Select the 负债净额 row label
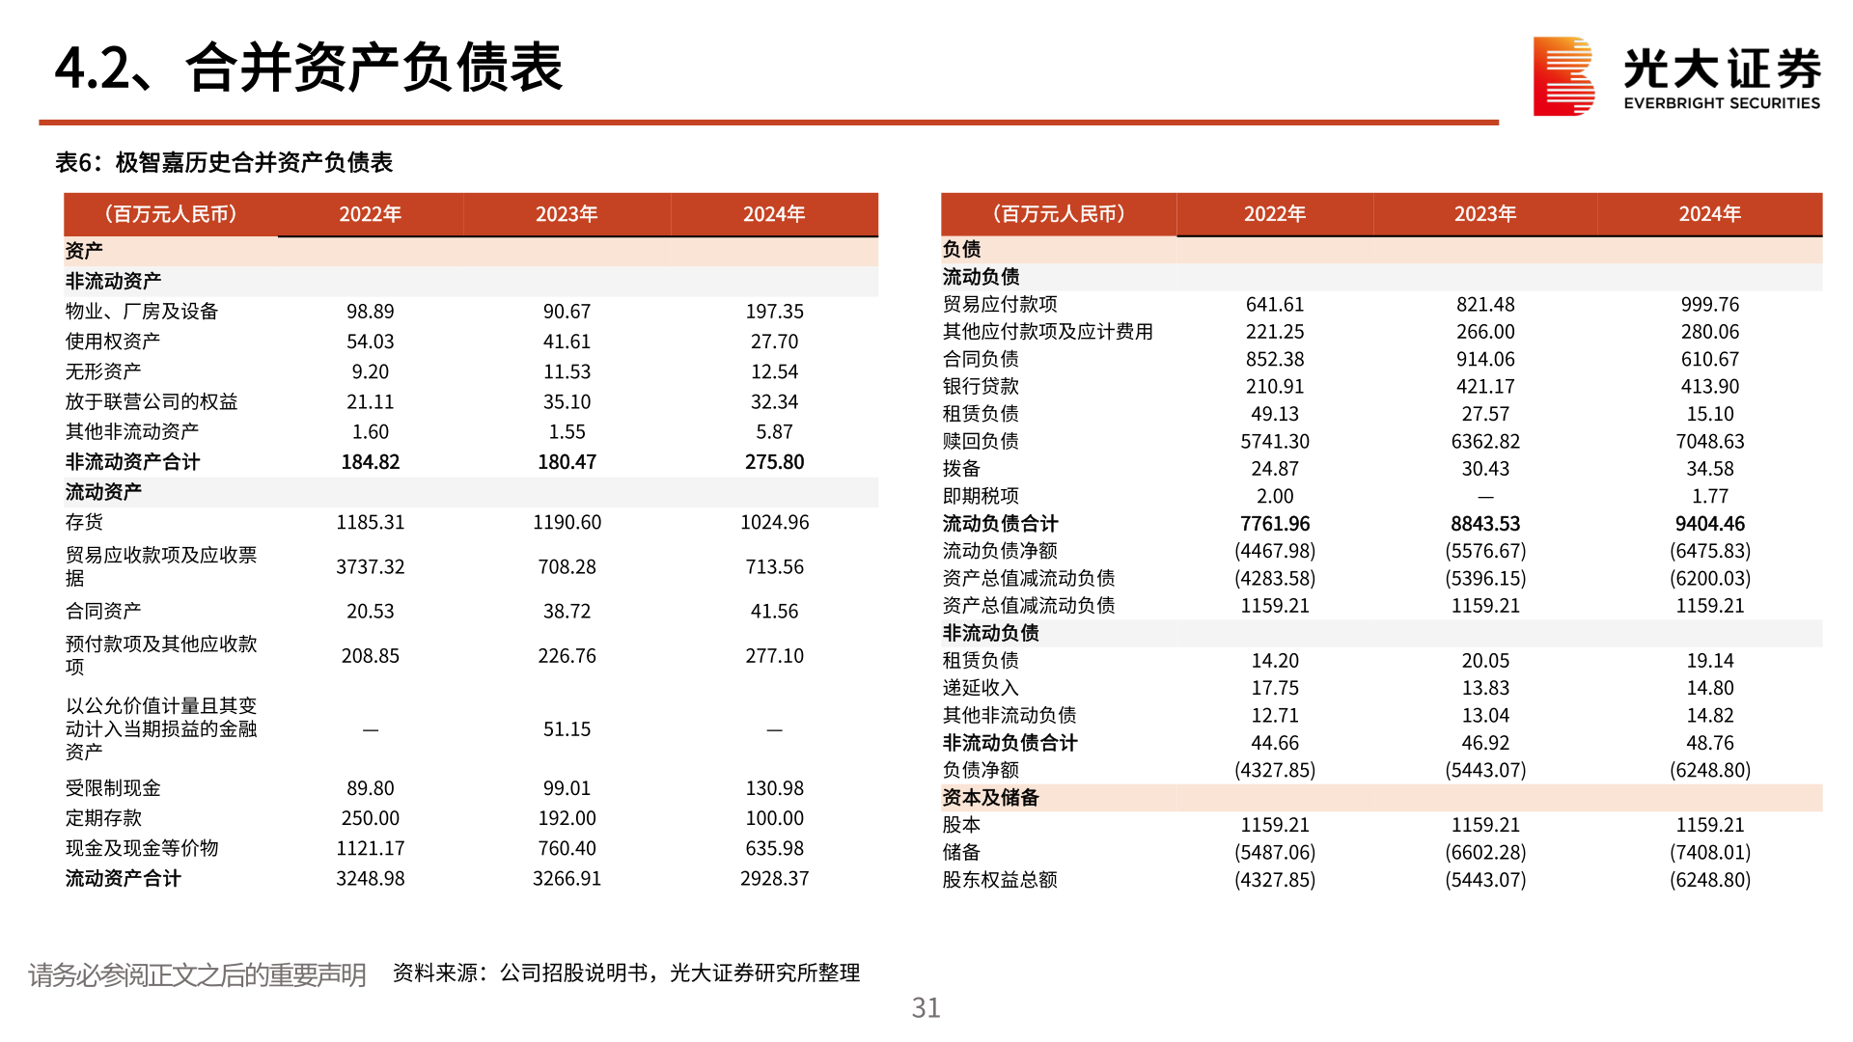This screenshot has height=1042, width=1853. point(981,770)
